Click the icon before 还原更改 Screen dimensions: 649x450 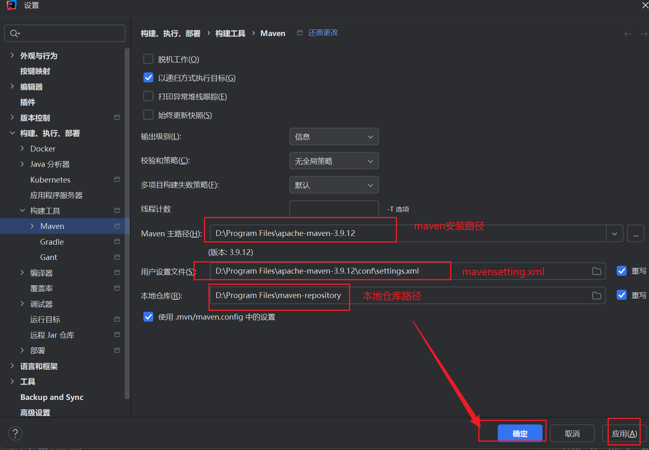pos(300,33)
